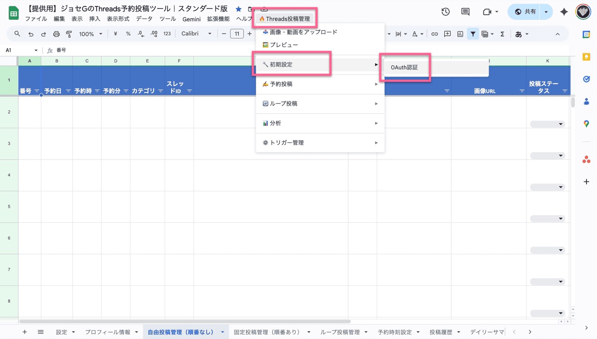
Task: Open Google Calendar side panel
Action: pos(586,34)
